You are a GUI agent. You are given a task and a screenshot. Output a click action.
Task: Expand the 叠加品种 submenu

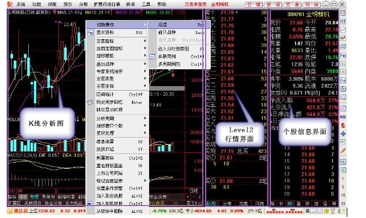[x=117, y=64]
